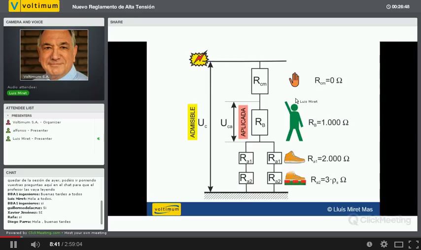Screen dimensions: 421x250
Task: Switch to theater mode view
Action: [398, 244]
